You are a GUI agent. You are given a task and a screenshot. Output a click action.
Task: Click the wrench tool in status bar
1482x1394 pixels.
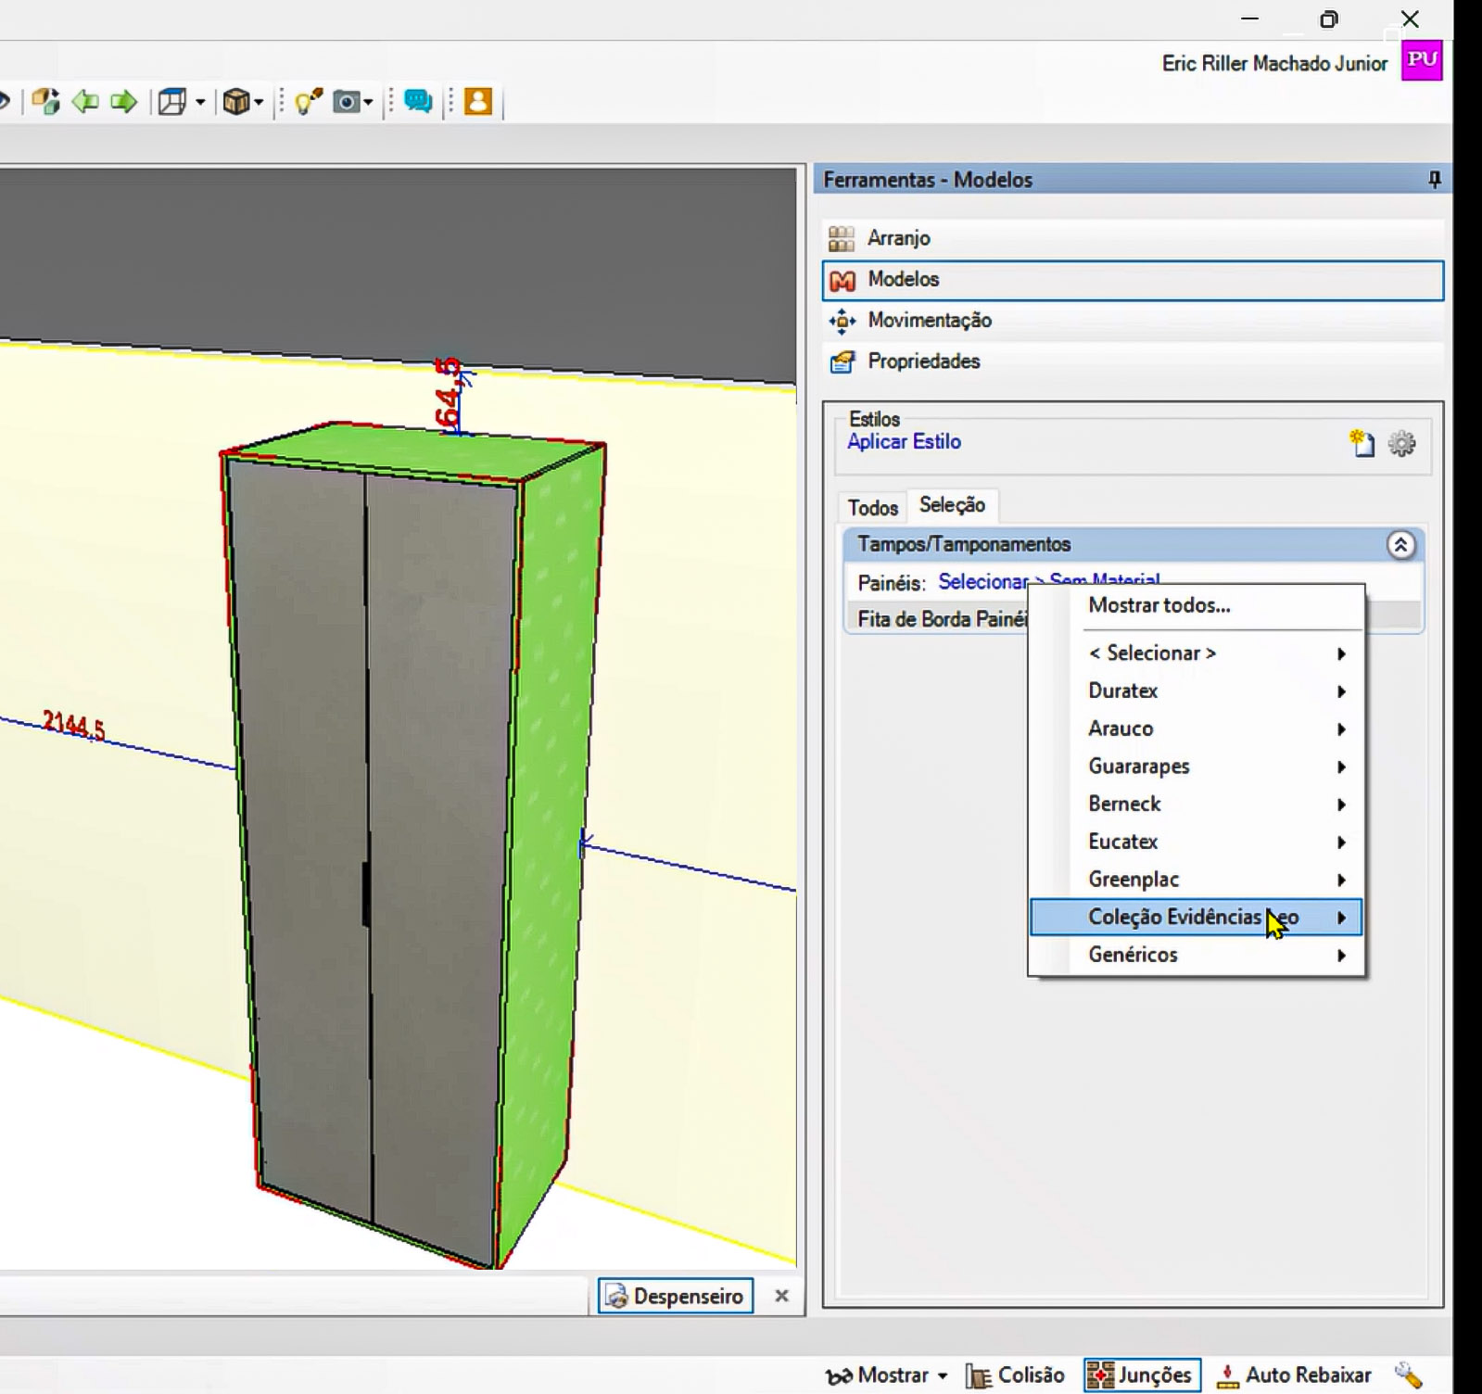pos(1408,1375)
